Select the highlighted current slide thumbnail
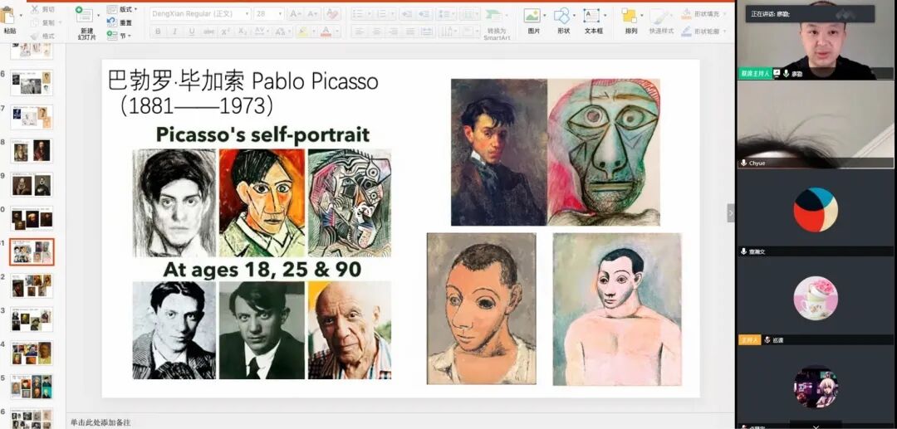Viewport: 897px width, 429px height. pyautogui.click(x=32, y=252)
